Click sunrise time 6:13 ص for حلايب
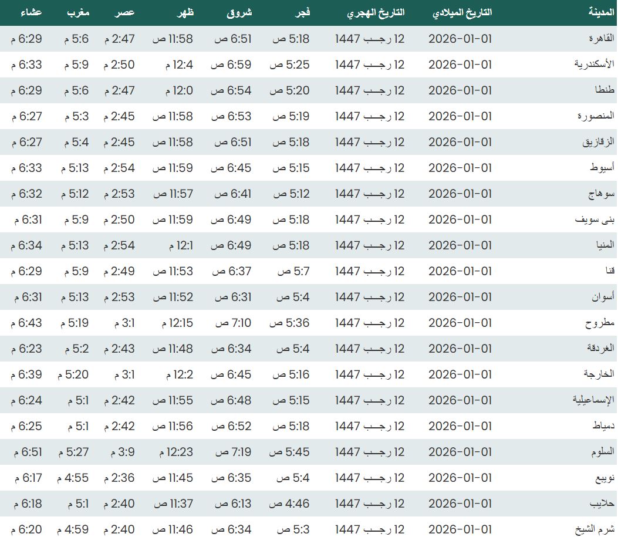Viewport: 618px width, 537px height. (x=234, y=504)
